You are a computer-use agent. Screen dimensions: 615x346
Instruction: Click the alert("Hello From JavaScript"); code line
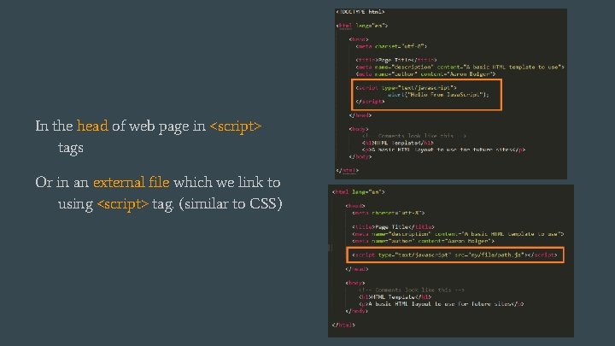438,95
